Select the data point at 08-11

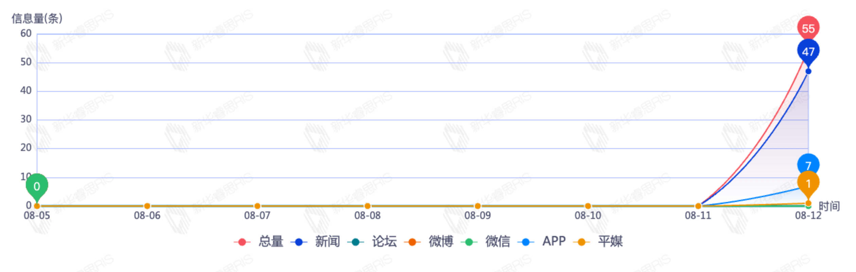click(x=698, y=206)
